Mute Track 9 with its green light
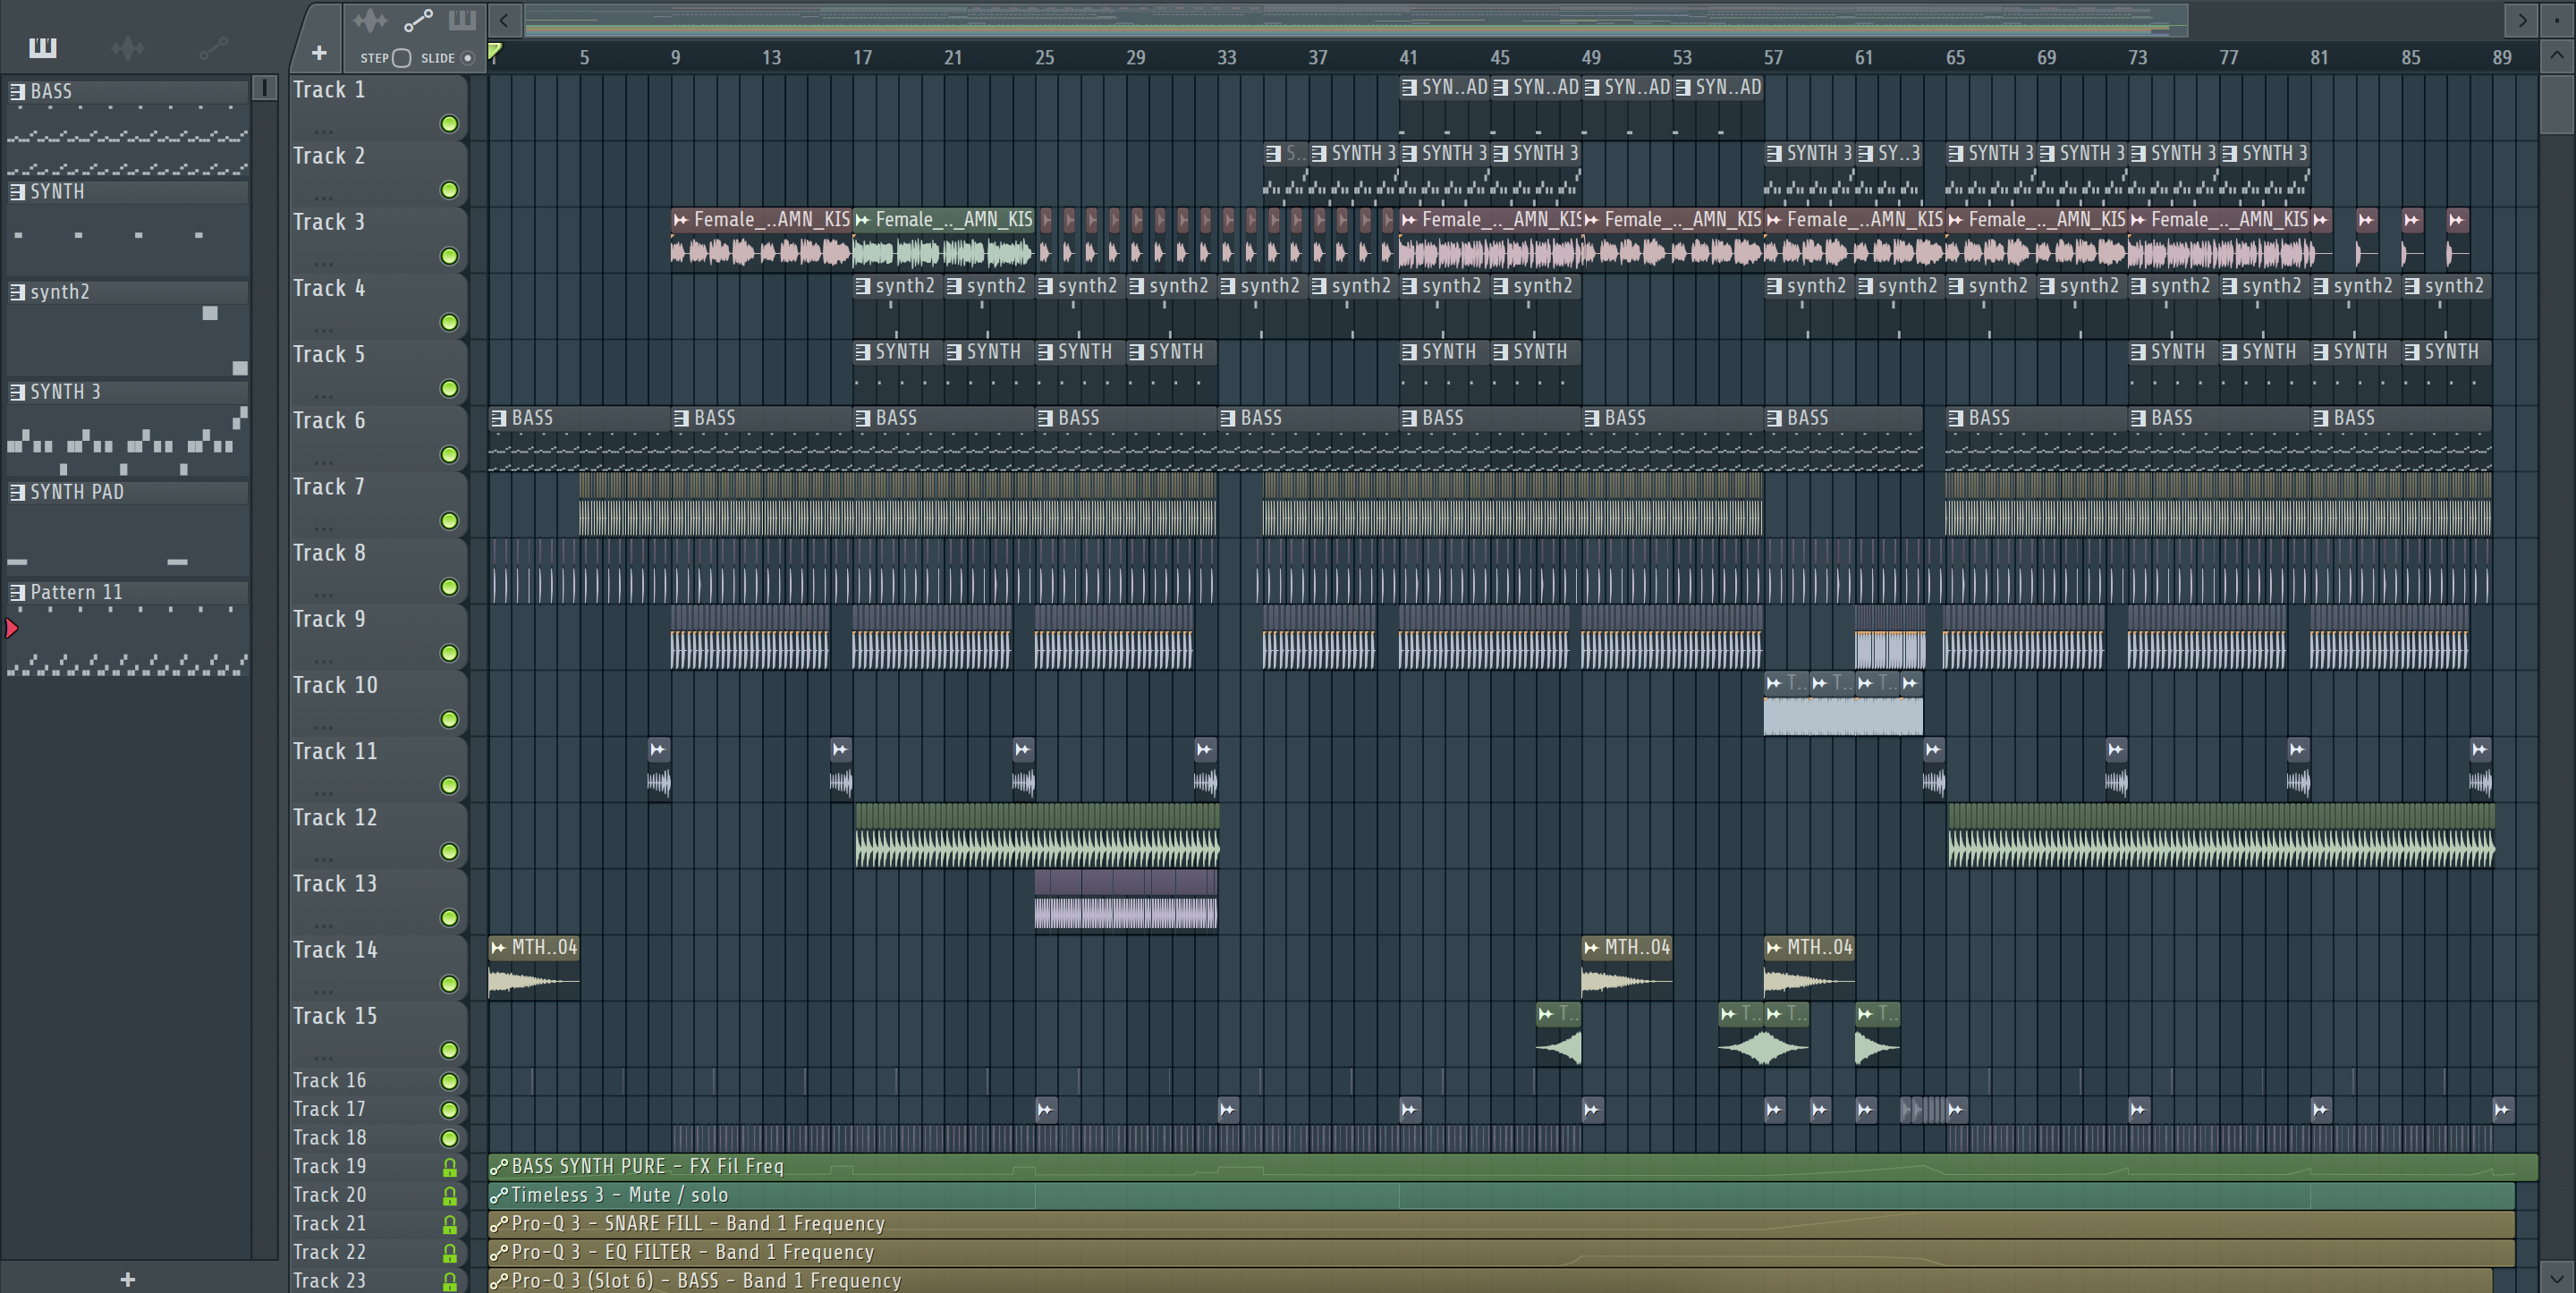The width and height of the screenshot is (2576, 1293). tap(449, 653)
